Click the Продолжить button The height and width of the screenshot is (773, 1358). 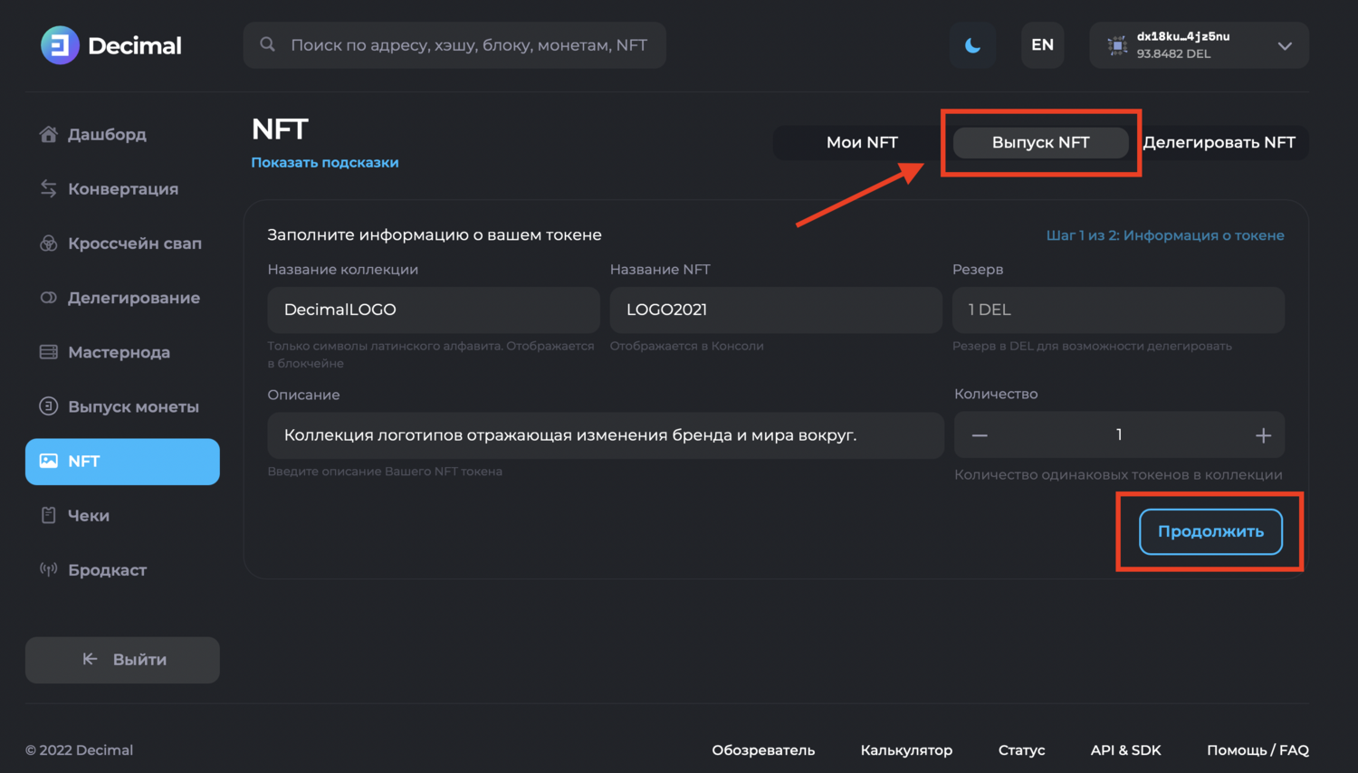point(1210,531)
